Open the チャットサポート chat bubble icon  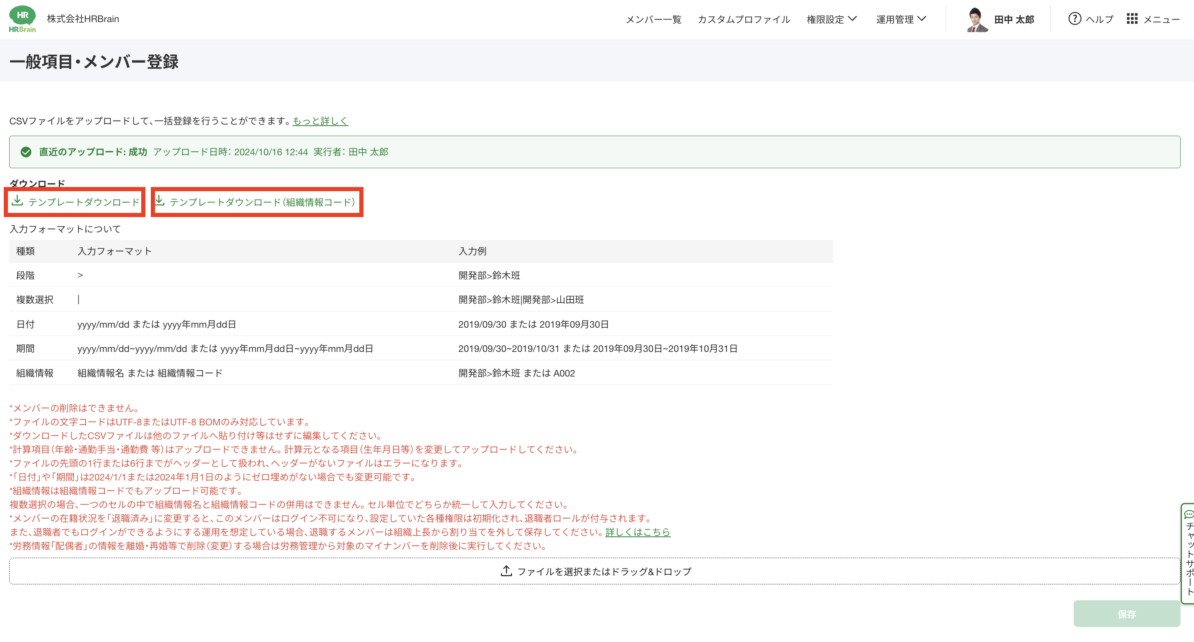coord(1189,514)
